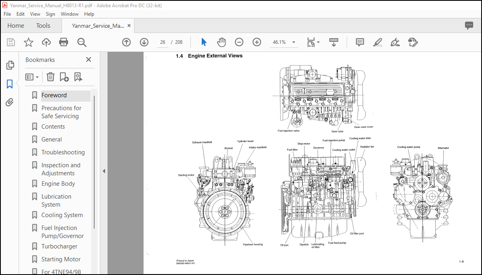The width and height of the screenshot is (482, 275).
Task: Jump to Fuel Injection Pump/Governor bookmark
Action: pyautogui.click(x=63, y=232)
